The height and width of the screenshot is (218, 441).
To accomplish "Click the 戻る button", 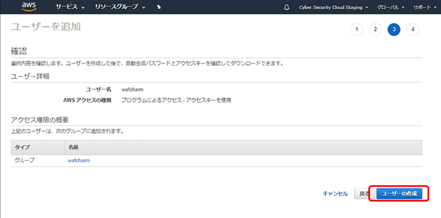I will click(x=364, y=194).
